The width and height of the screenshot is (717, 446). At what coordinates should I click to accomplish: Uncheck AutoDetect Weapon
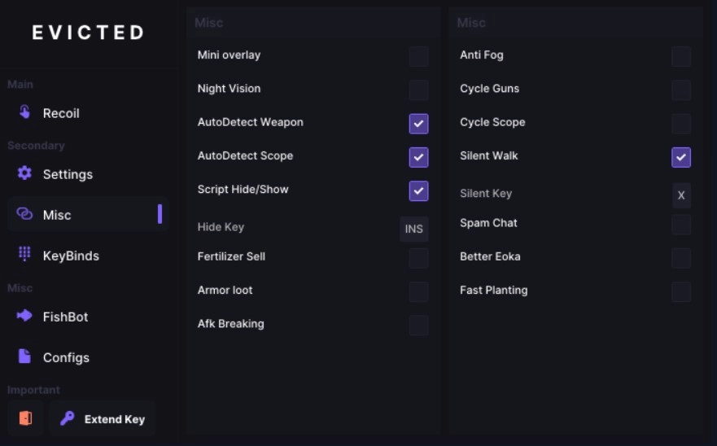(x=418, y=124)
